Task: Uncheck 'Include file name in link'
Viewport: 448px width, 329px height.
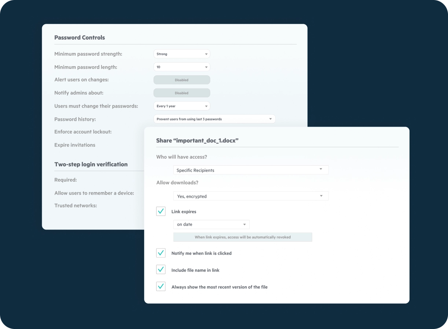Action: [x=161, y=269]
